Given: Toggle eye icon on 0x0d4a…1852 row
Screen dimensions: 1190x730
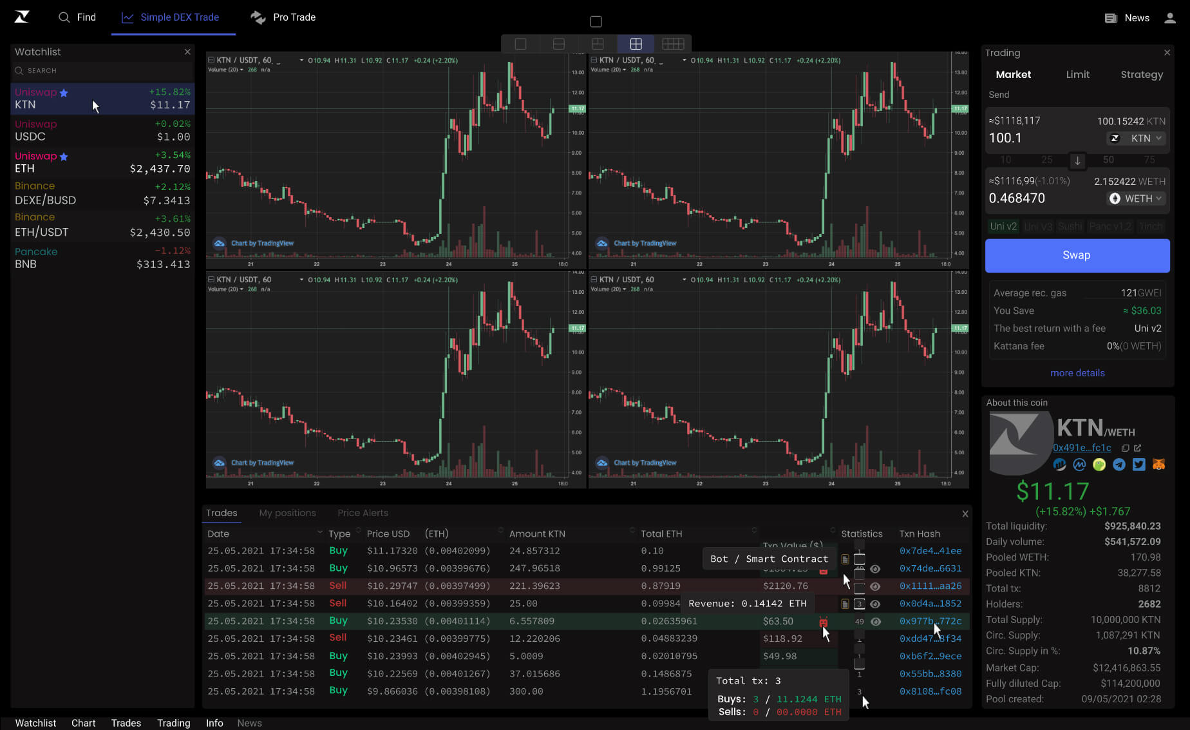Looking at the screenshot, I should pos(875,604).
